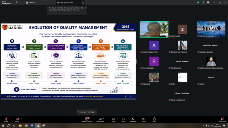
Task: Open the Chat panel
Action: click(x=113, y=120)
